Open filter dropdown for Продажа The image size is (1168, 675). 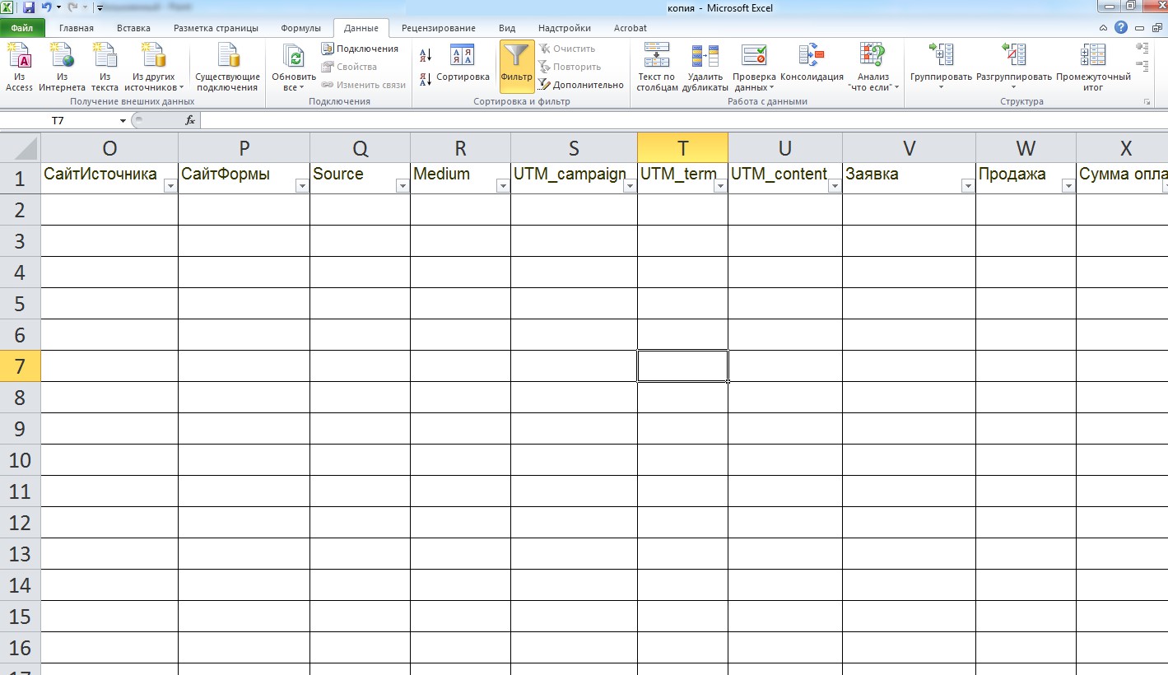point(1068,187)
